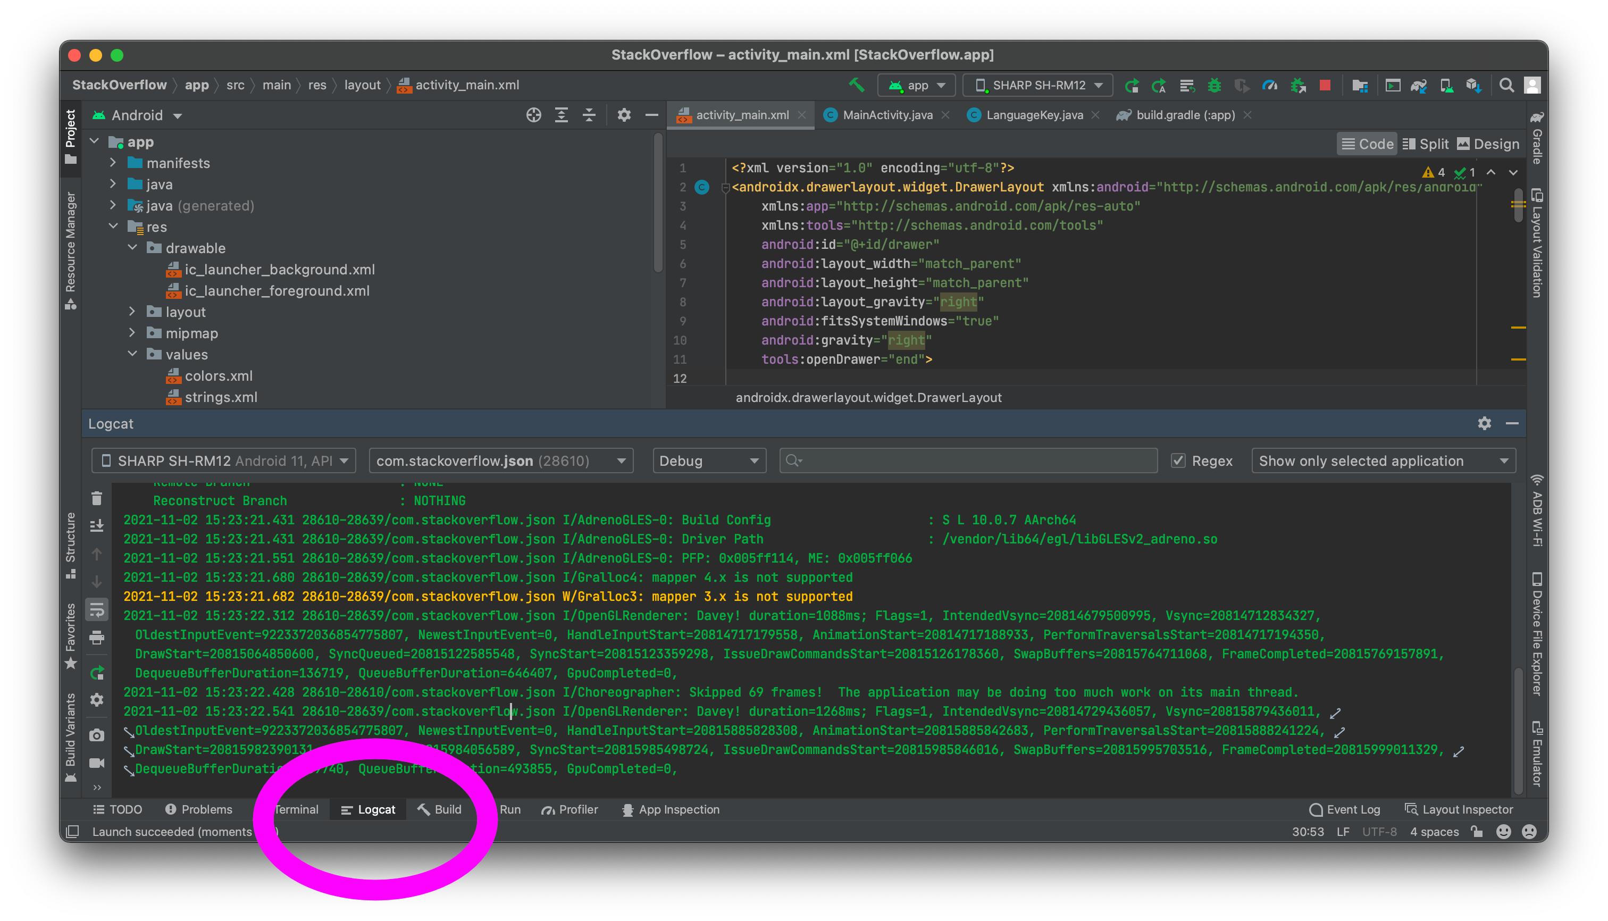The width and height of the screenshot is (1608, 921).
Task: Toggle the Regex checkbox
Action: pos(1178,460)
